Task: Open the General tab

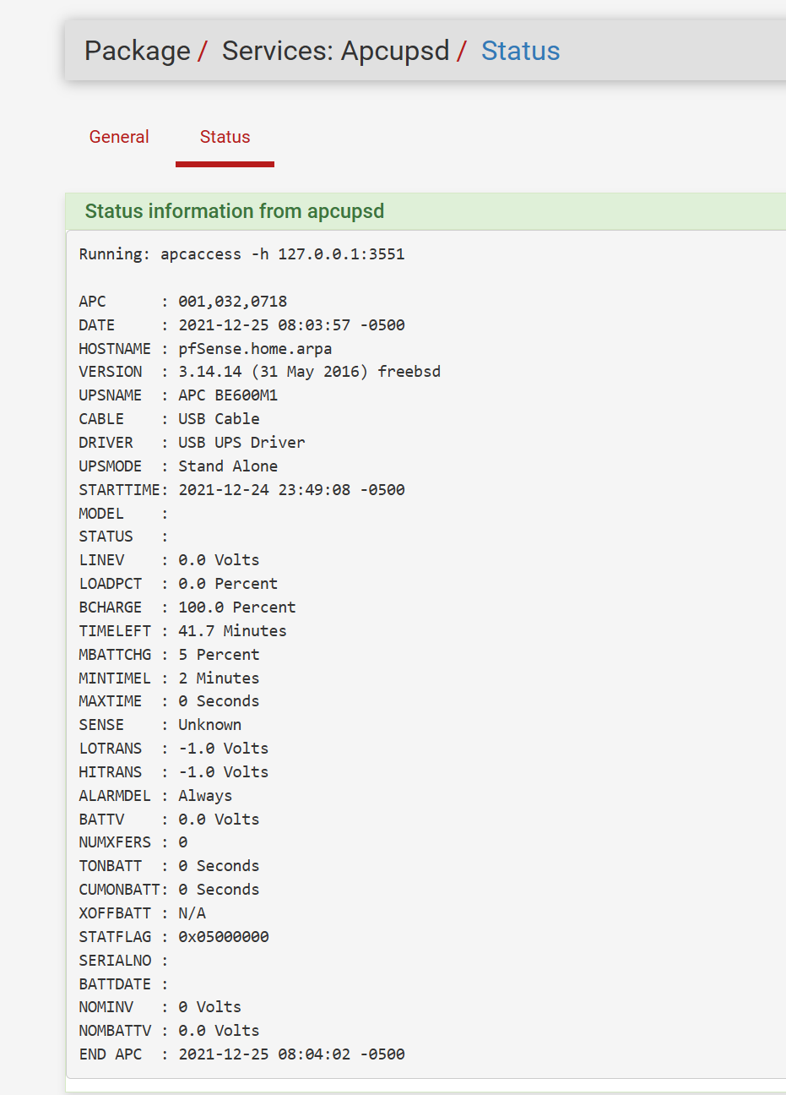Action: [119, 137]
